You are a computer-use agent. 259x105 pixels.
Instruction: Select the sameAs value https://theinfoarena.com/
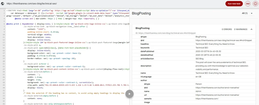click(x=207, y=99)
